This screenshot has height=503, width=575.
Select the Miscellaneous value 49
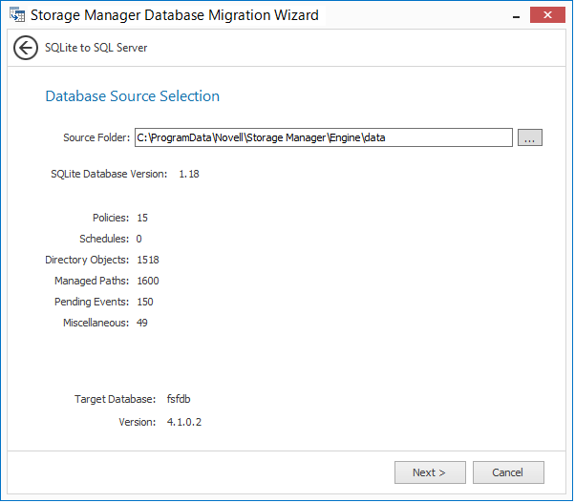pos(142,323)
